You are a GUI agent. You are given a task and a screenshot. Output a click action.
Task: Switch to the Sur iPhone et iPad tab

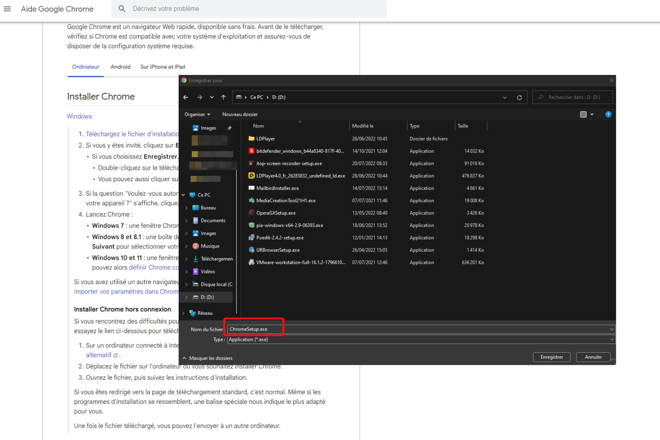tap(163, 67)
